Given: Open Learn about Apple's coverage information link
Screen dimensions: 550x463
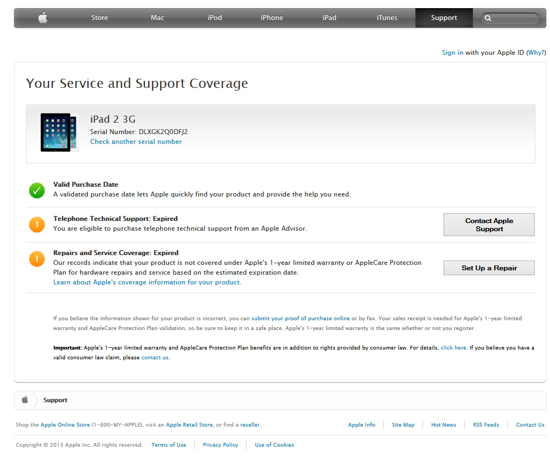Looking at the screenshot, I should [x=147, y=282].
